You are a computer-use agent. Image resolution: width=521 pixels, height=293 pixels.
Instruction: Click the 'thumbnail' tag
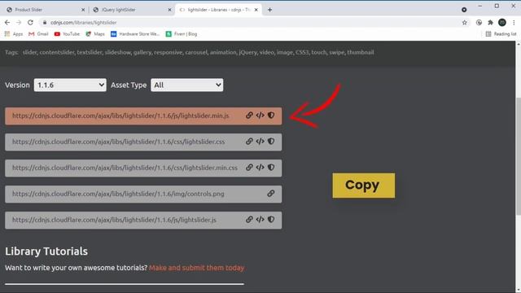[x=361, y=52]
